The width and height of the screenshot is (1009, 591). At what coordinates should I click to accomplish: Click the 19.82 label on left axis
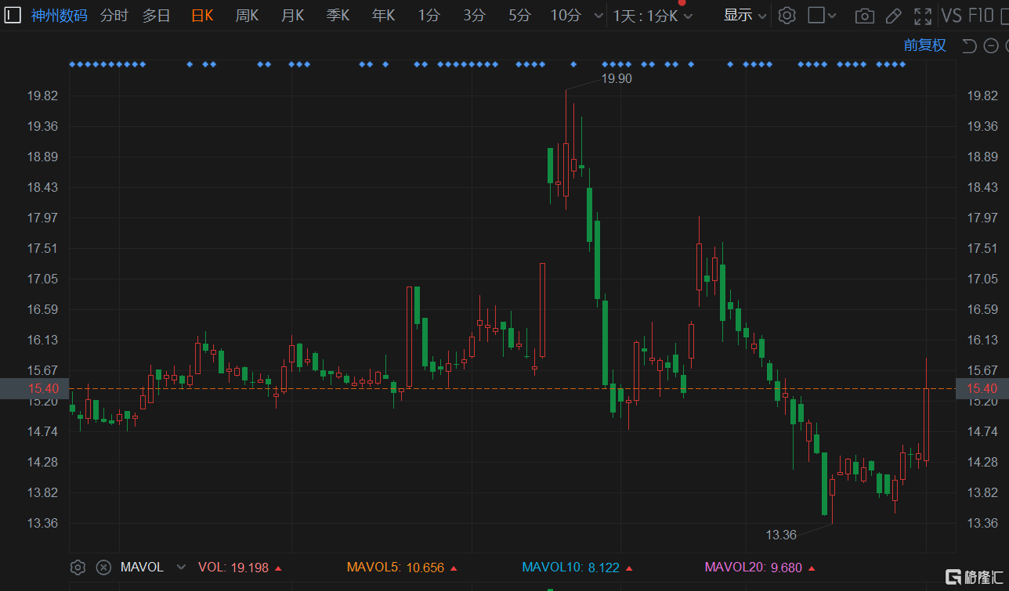tap(42, 95)
